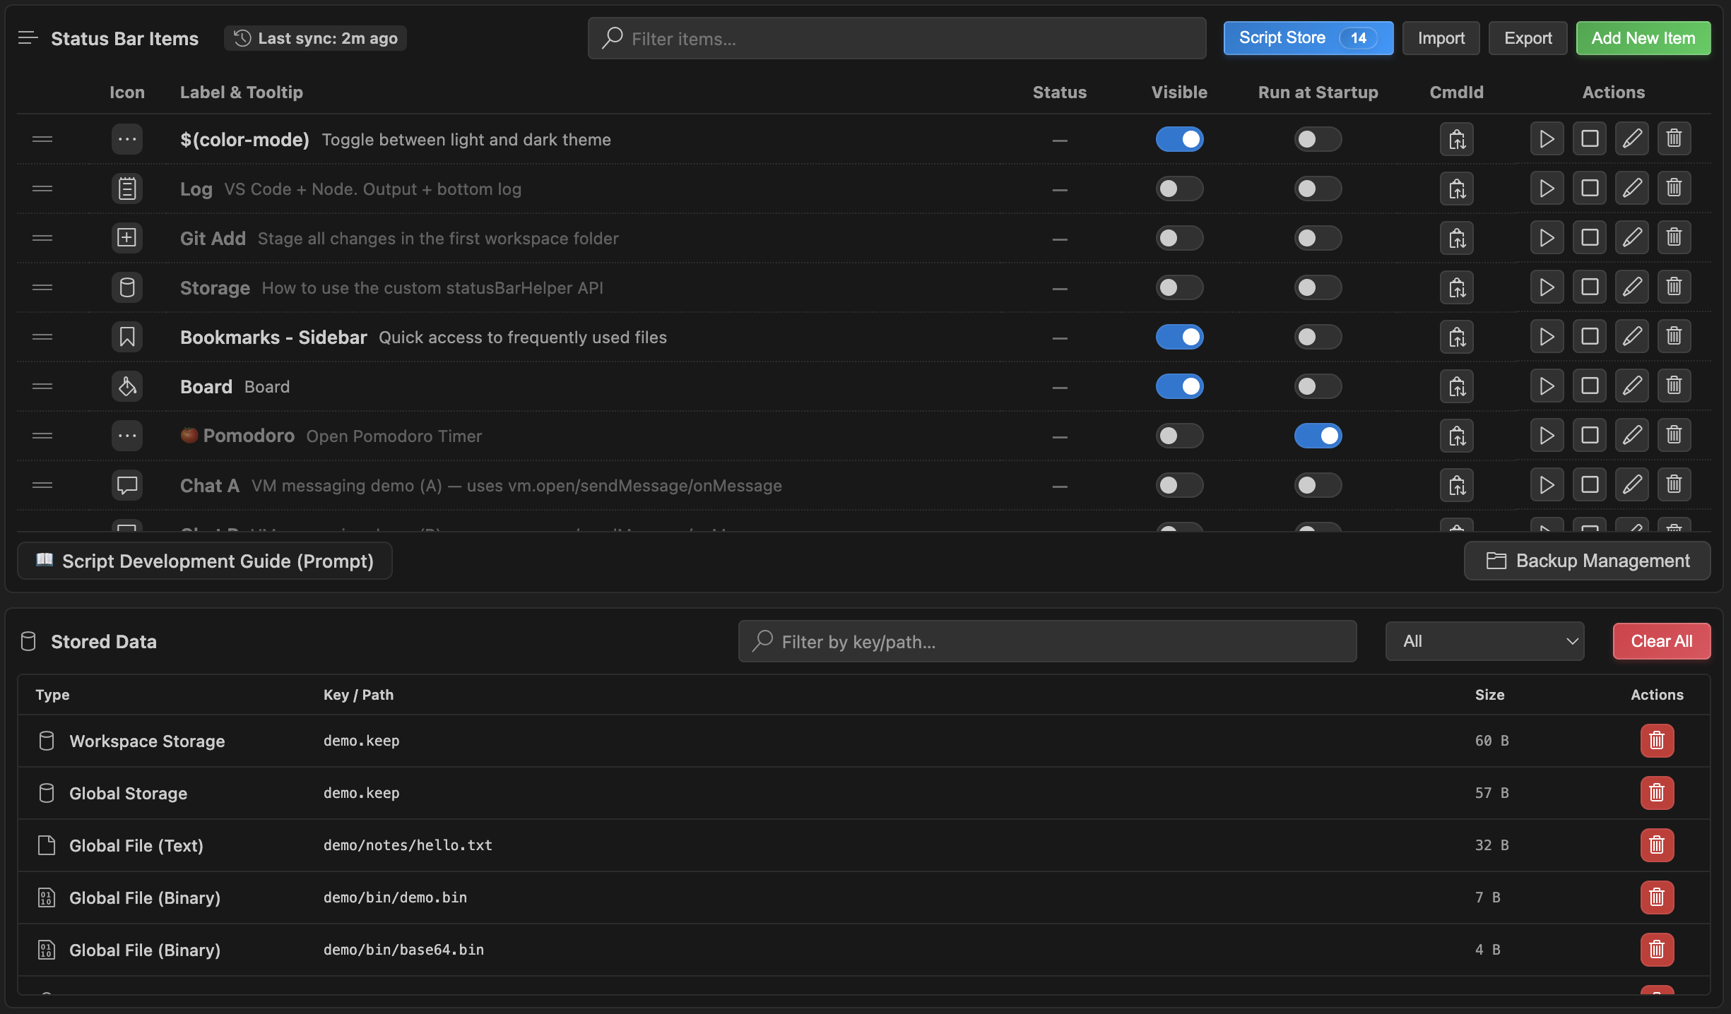Open Script Development Guide (Prompt)

click(x=205, y=561)
